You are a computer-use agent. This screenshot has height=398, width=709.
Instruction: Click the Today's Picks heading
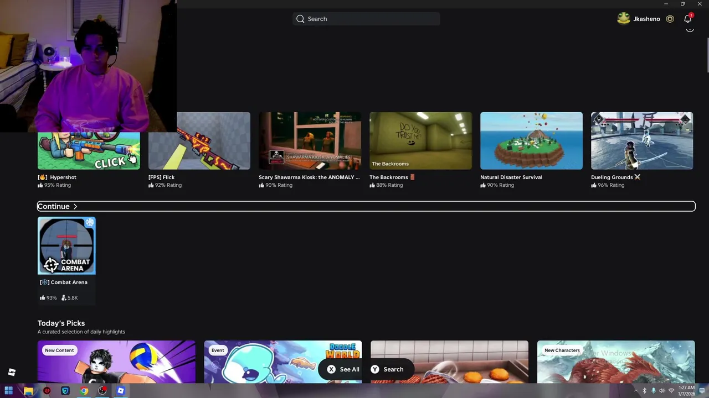click(61, 323)
